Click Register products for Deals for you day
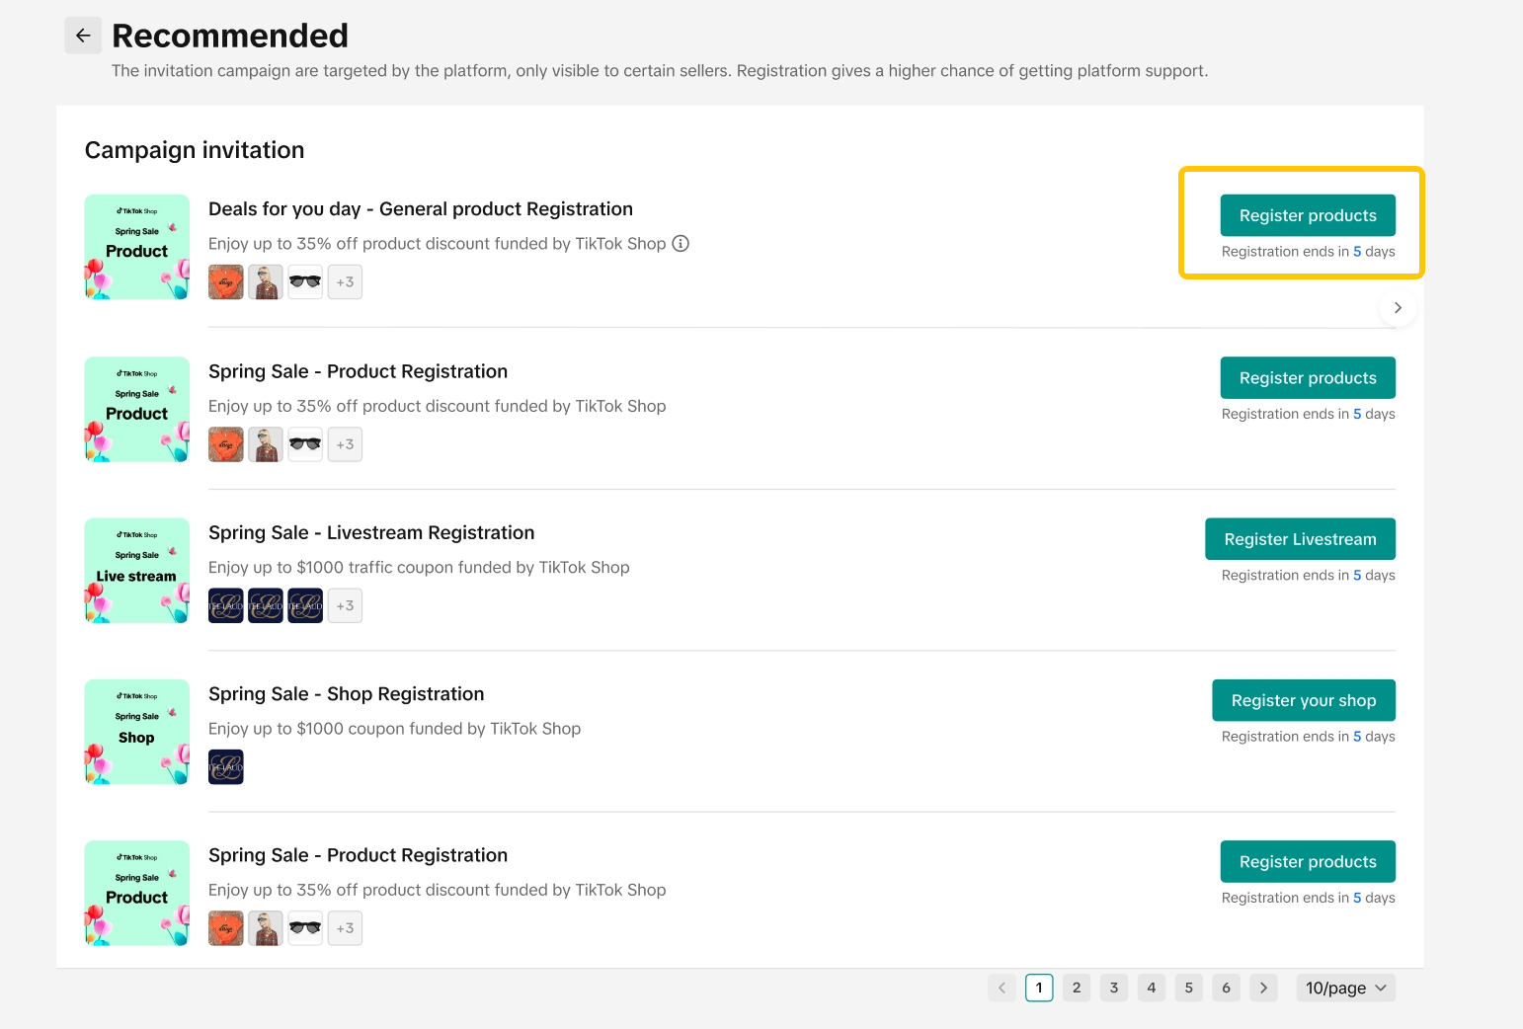Viewport: 1523px width, 1029px height. [x=1307, y=215]
